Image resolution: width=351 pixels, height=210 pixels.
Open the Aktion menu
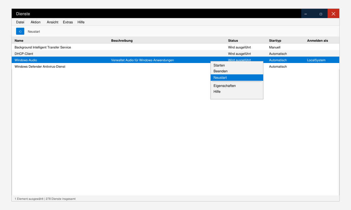coord(36,22)
